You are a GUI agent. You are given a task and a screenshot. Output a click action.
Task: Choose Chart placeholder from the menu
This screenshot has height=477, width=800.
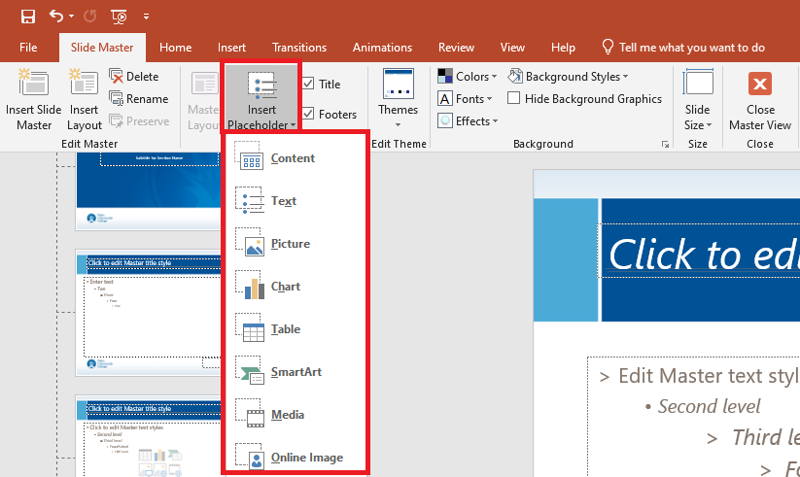point(295,287)
